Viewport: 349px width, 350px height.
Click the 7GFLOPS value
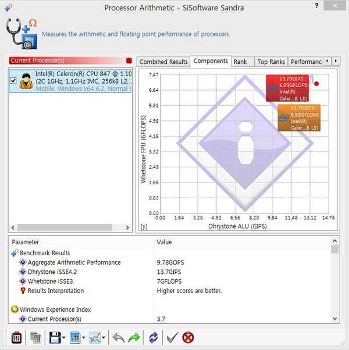(169, 281)
